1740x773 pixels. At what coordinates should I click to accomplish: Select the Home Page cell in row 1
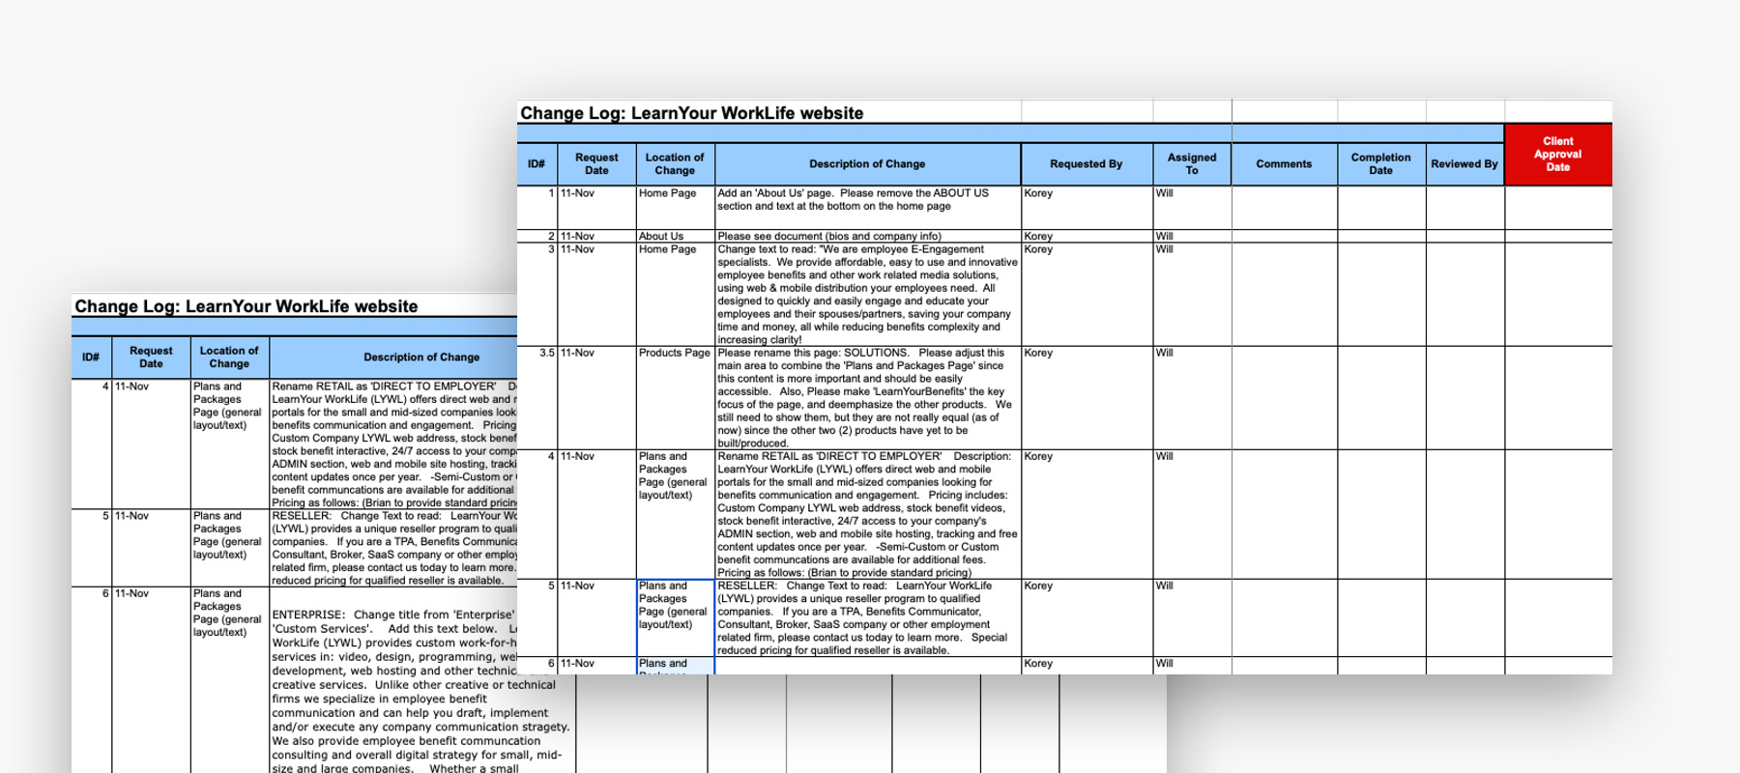tap(675, 208)
